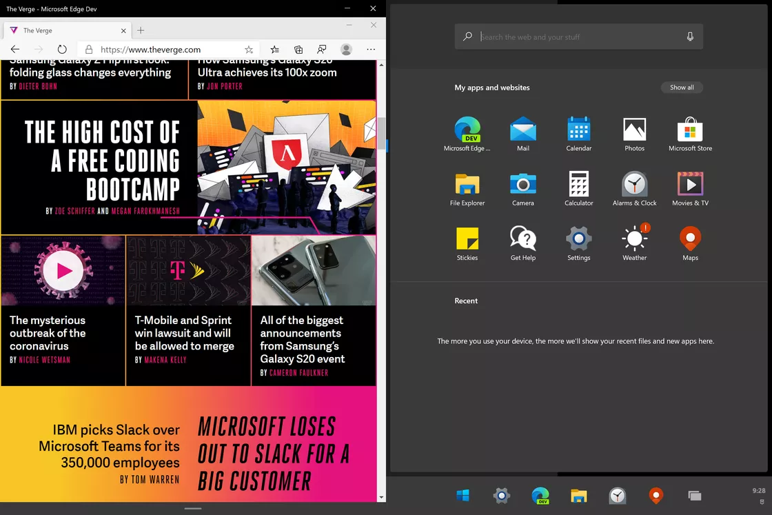Select The Verge browser tab

point(68,30)
